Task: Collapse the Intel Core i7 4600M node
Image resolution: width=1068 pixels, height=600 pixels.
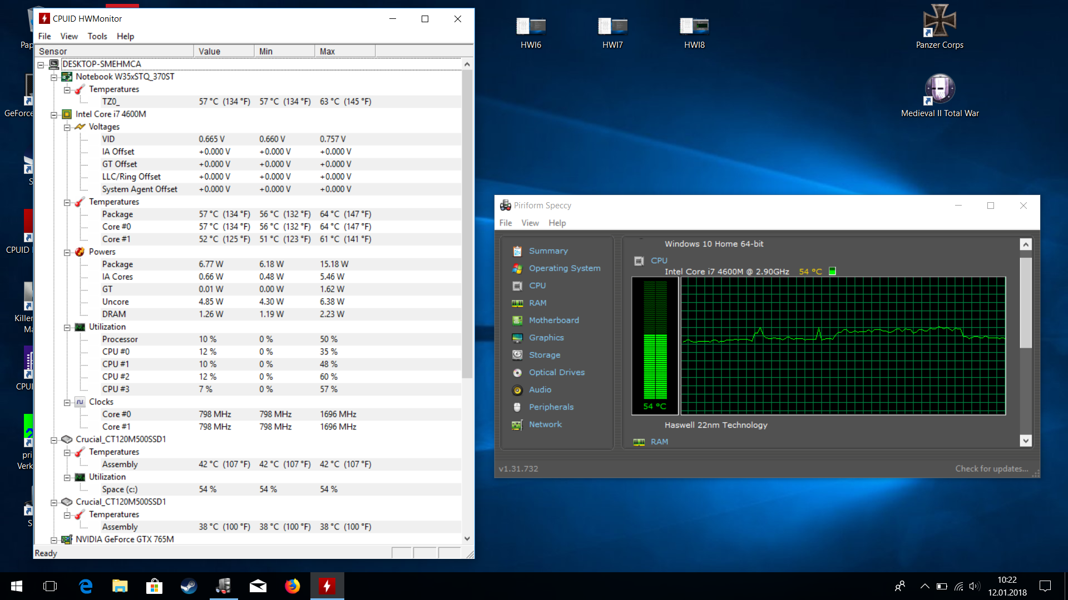Action: (x=54, y=114)
